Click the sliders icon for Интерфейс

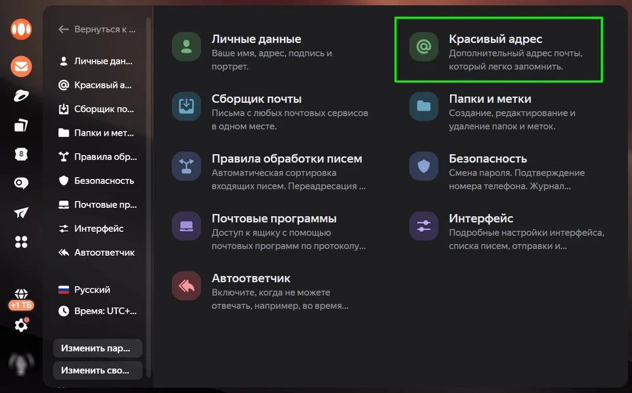pos(423,226)
